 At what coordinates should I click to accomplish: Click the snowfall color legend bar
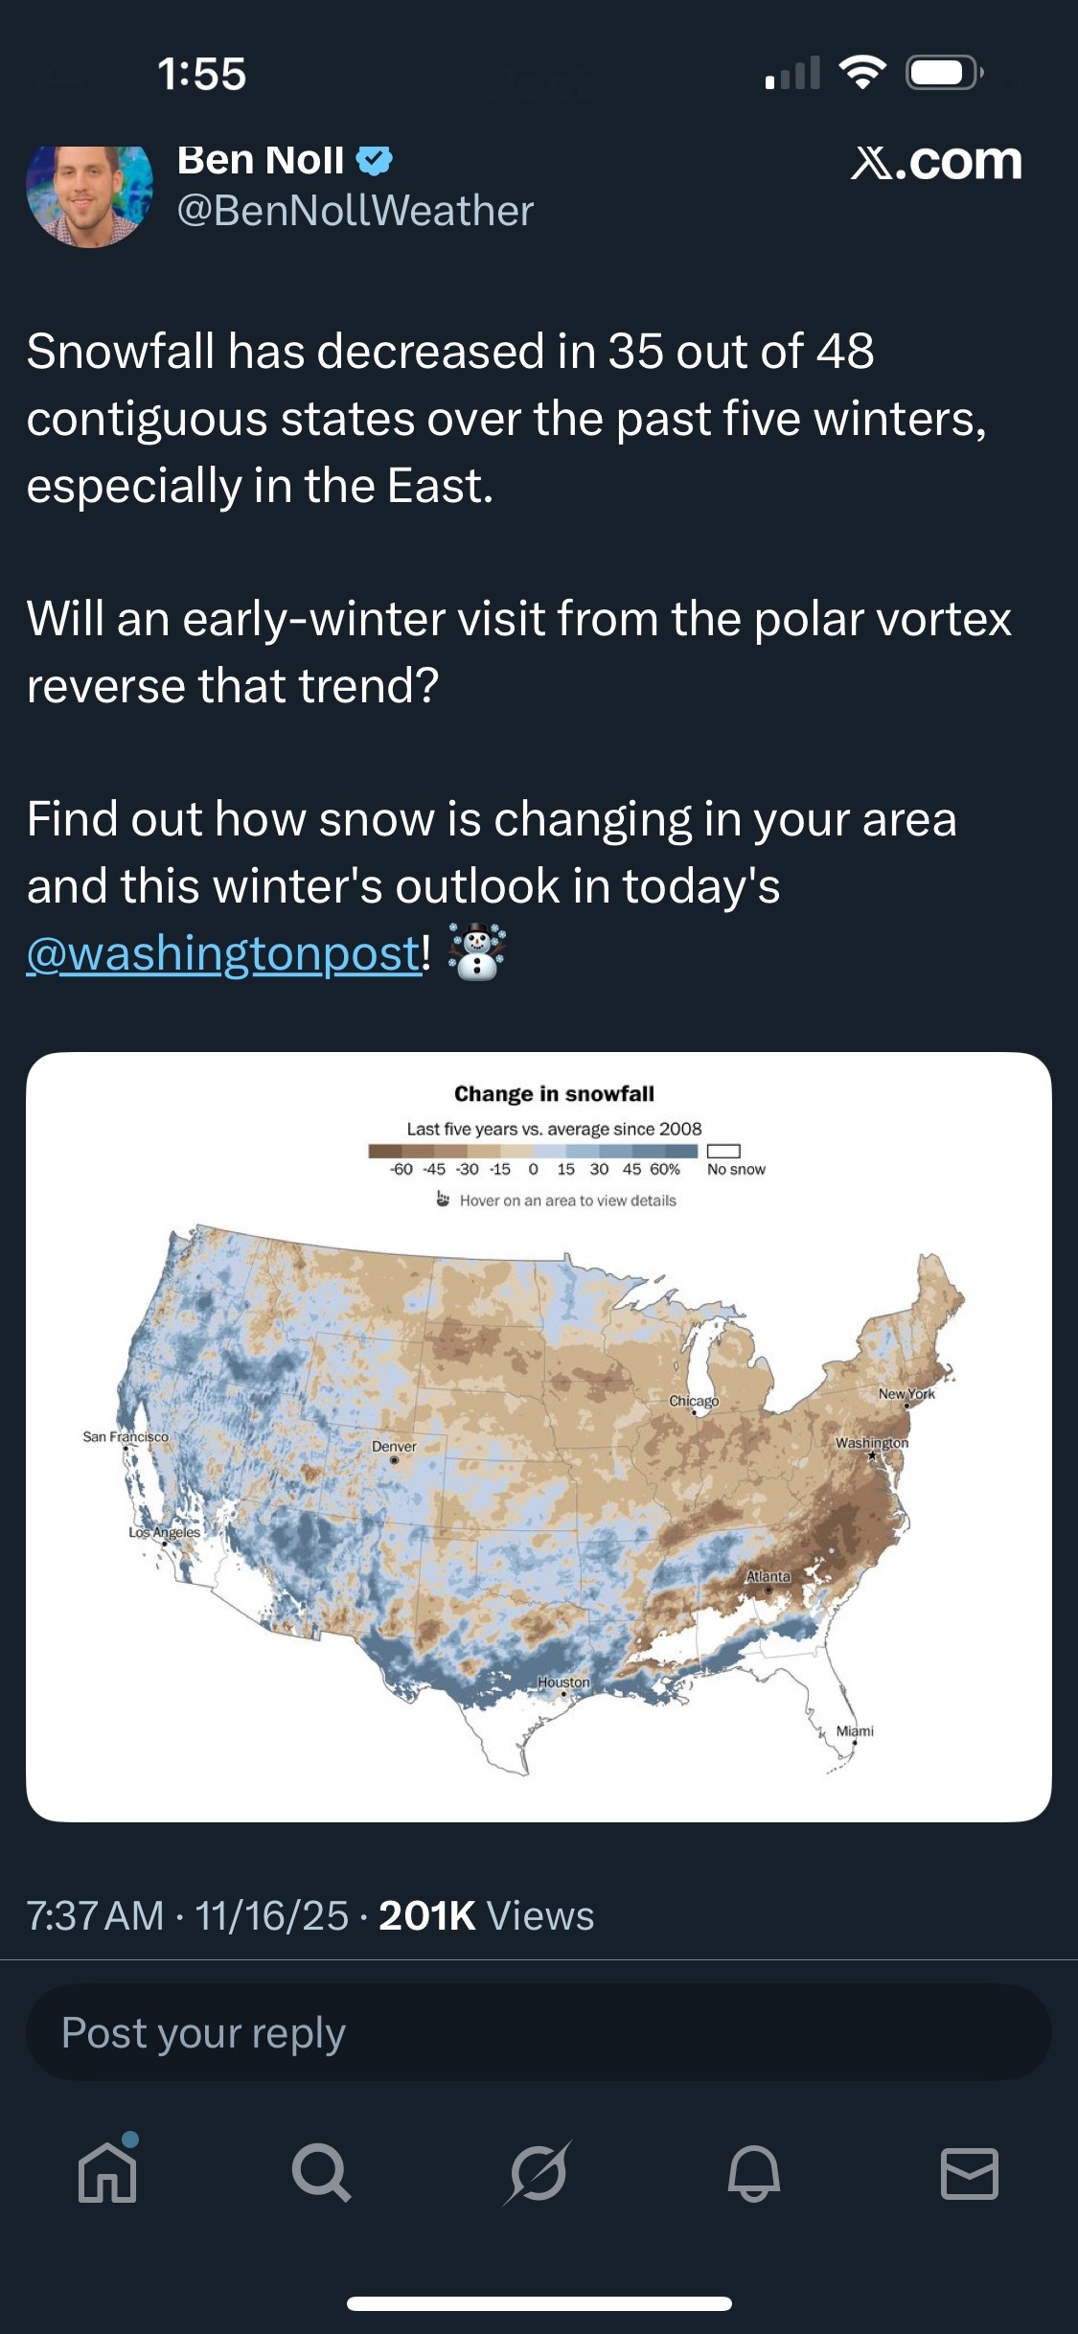(534, 1151)
